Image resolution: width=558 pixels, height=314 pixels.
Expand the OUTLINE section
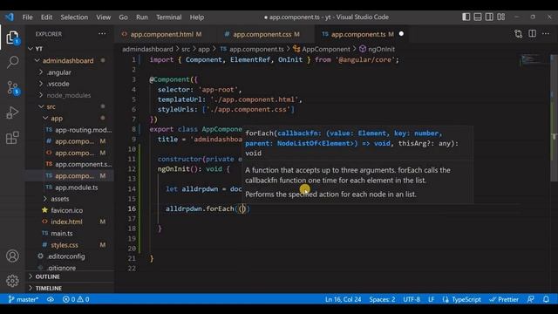(70, 276)
